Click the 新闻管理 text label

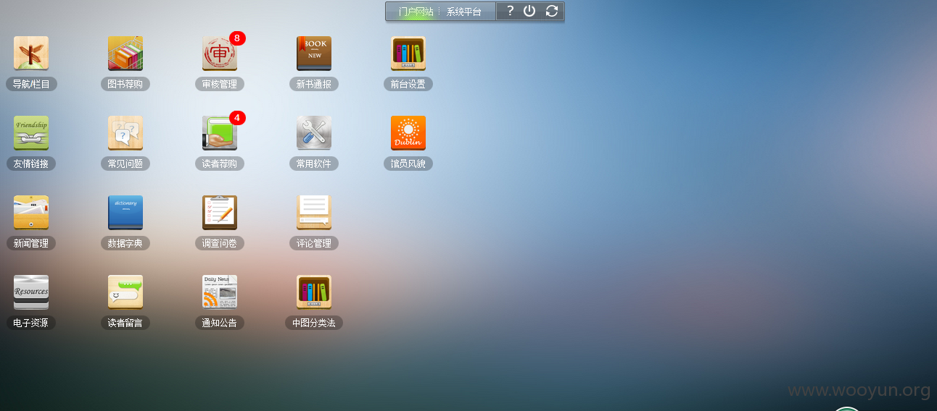[31, 243]
